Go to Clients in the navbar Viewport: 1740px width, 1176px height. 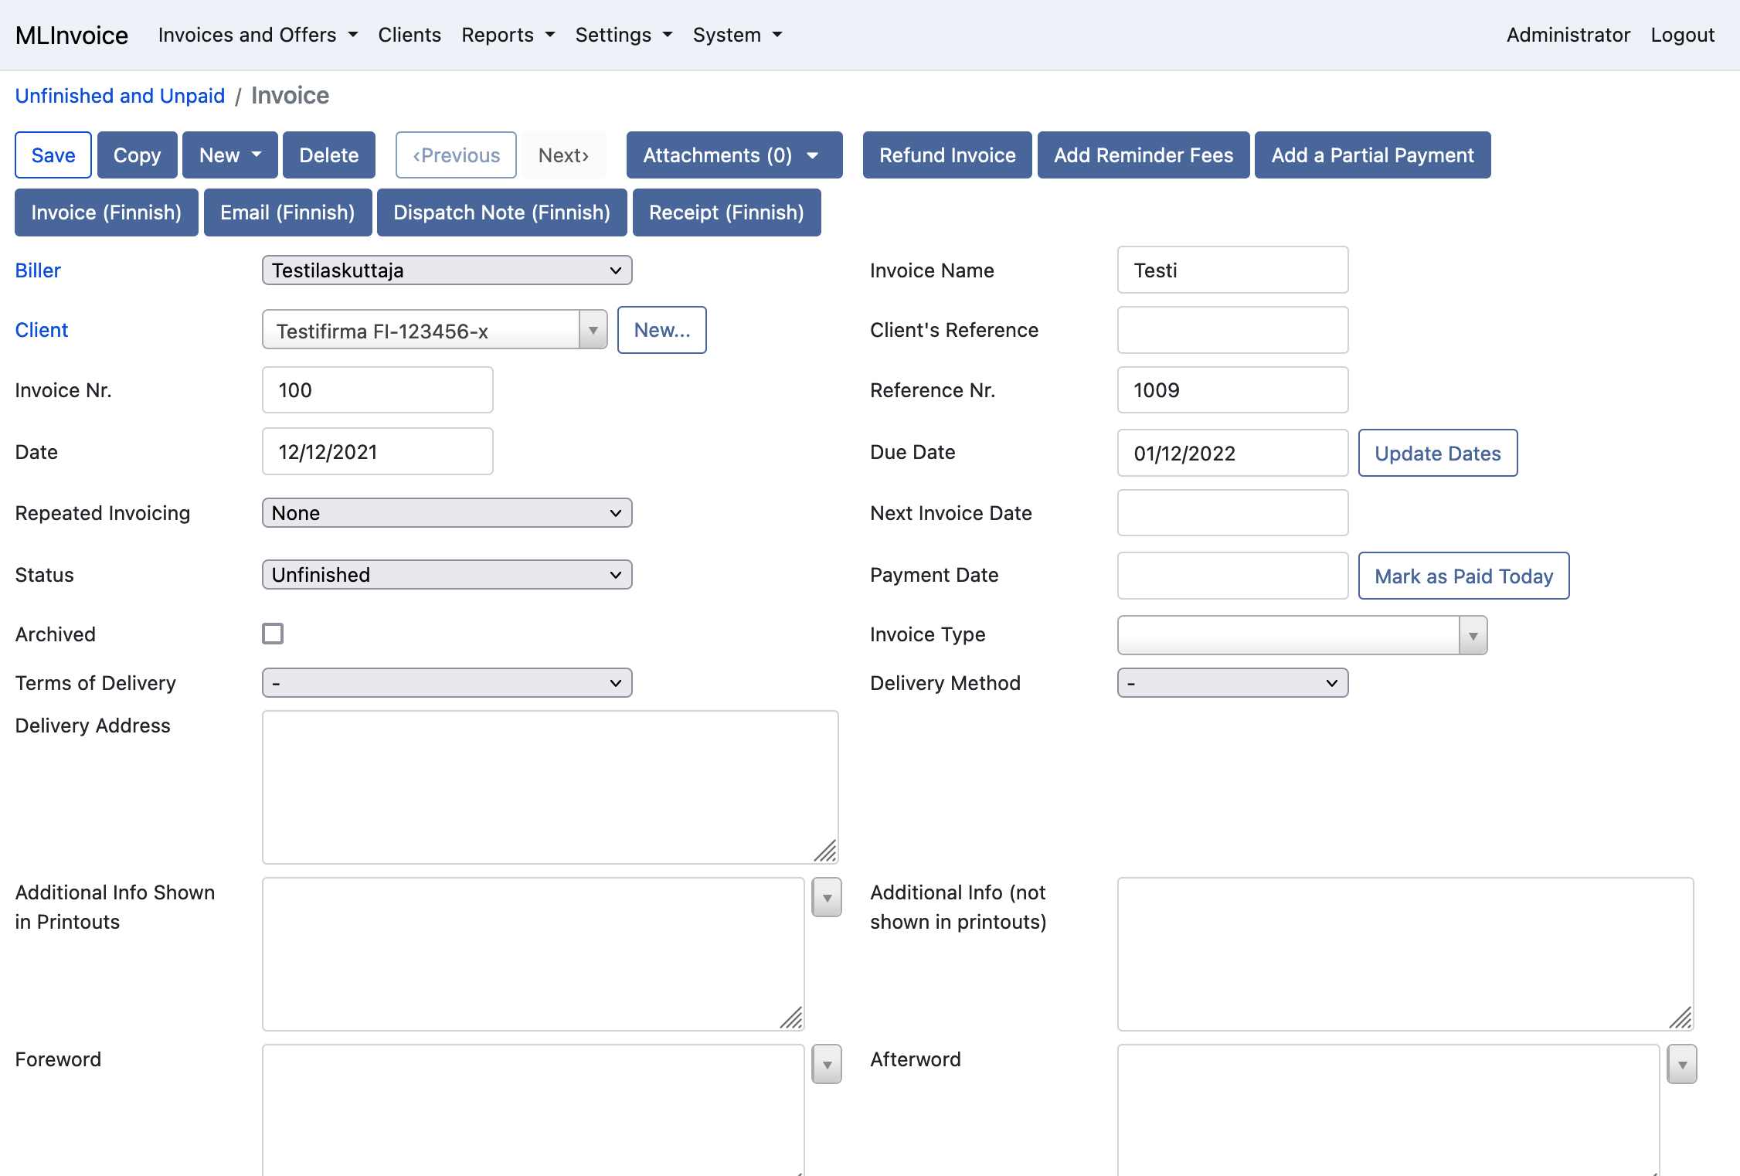click(x=410, y=35)
